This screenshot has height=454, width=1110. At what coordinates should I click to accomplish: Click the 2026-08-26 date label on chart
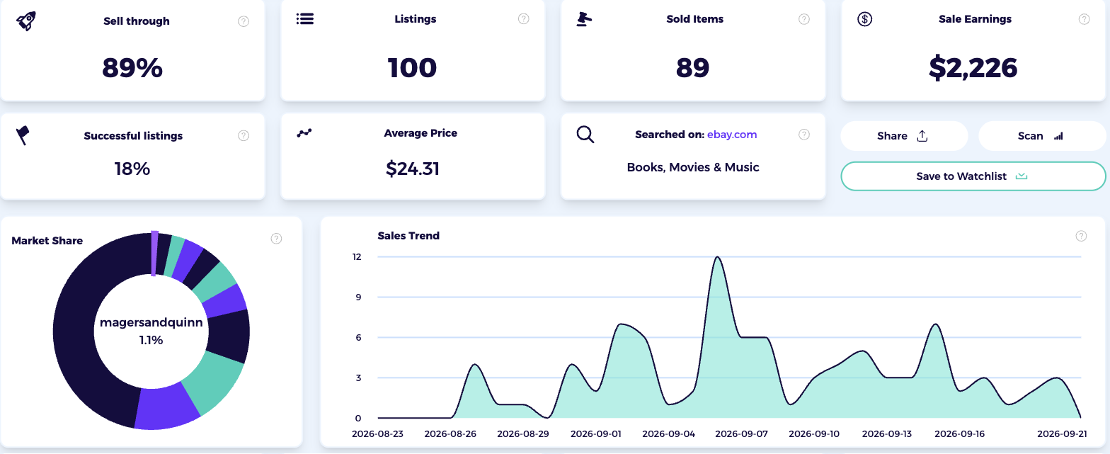[x=451, y=433]
